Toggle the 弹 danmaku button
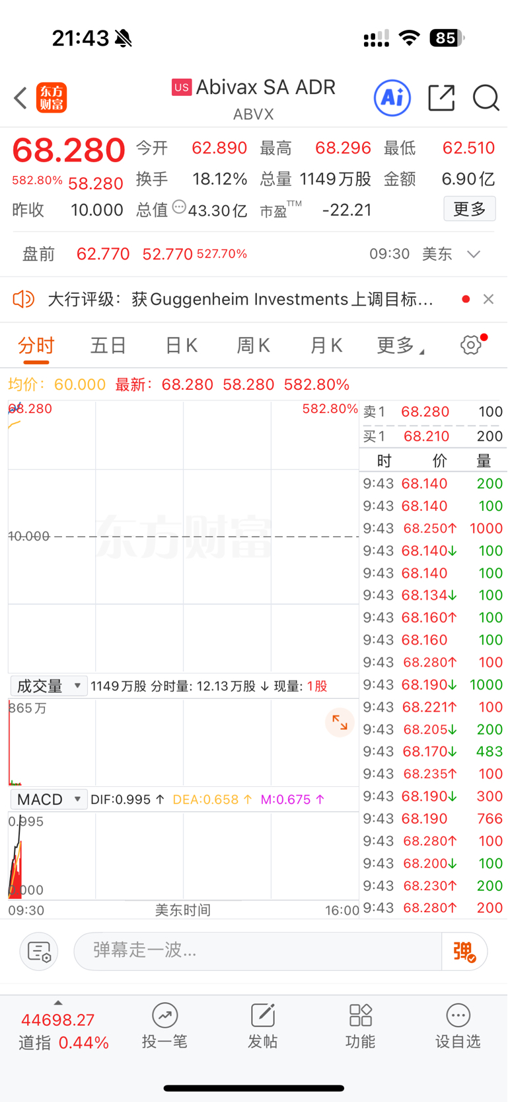 coord(464,951)
